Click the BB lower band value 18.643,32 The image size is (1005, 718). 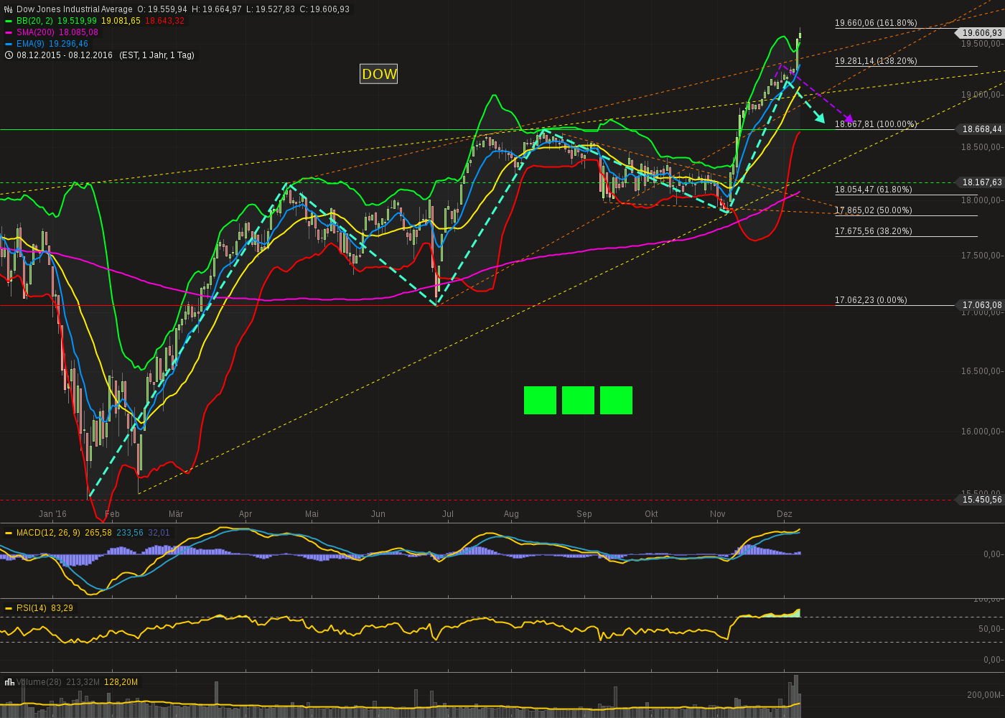164,21
